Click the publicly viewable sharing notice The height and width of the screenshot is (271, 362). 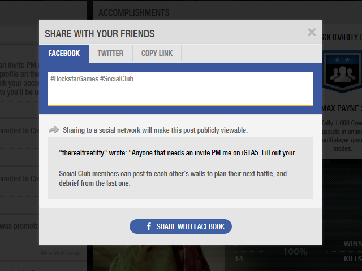coord(155,130)
